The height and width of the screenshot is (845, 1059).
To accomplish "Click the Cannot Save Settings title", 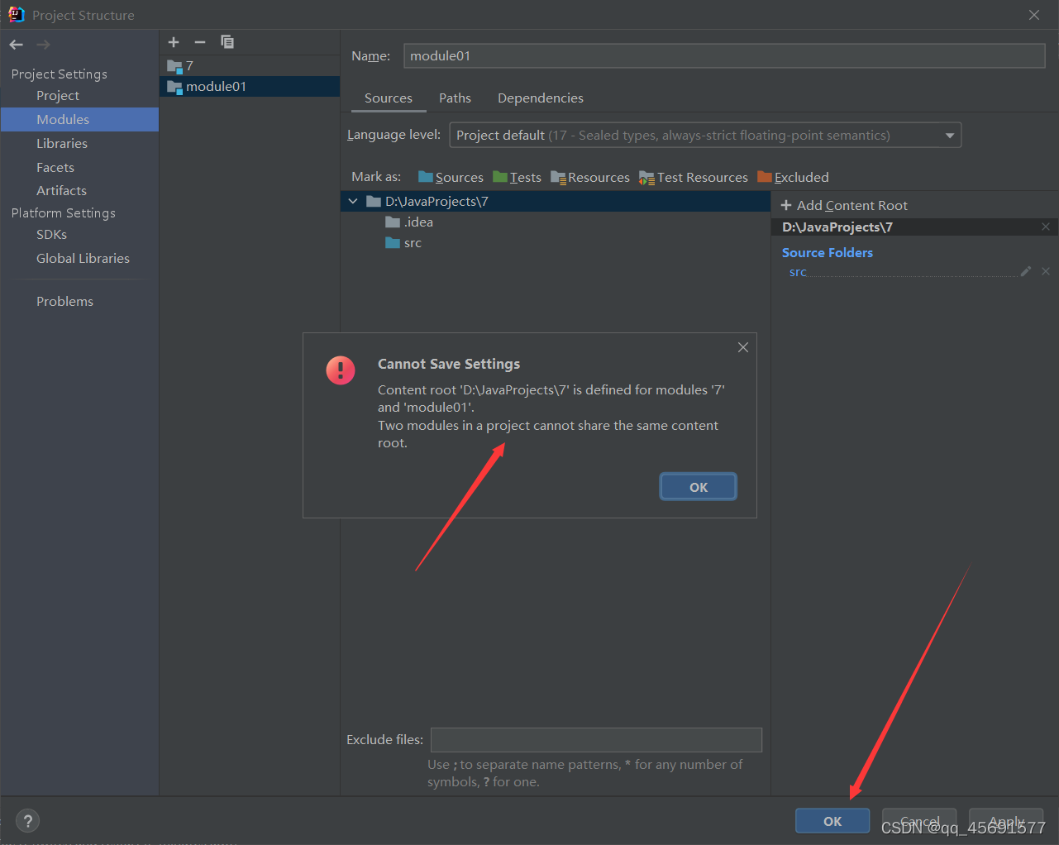I will pyautogui.click(x=449, y=364).
